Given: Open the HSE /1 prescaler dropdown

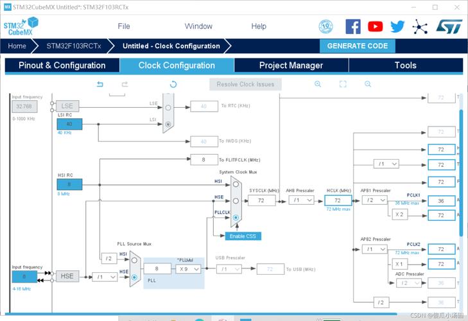Looking at the screenshot, I should click(x=105, y=277).
